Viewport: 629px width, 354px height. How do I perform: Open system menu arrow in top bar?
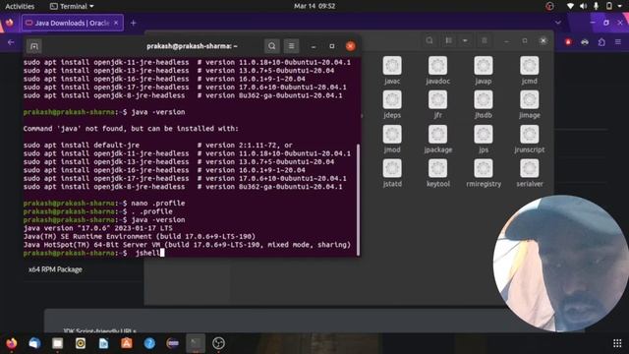[620, 6]
